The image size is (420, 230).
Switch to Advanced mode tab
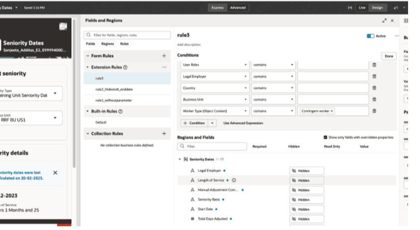238,8
